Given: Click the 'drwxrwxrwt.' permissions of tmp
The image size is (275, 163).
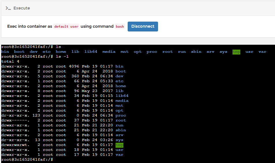Looking at the screenshot, I should pyautogui.click(x=15, y=145).
